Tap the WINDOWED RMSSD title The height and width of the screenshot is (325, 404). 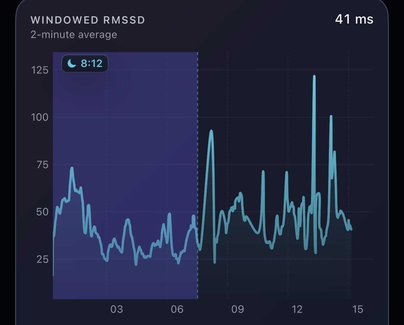(88, 20)
